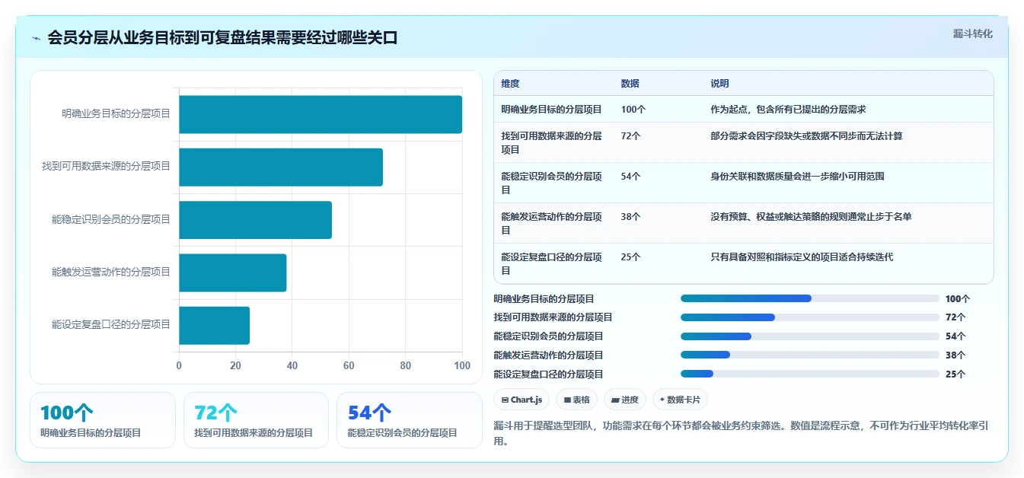The width and height of the screenshot is (1024, 478).
Task: Click the 明确业务目标的分层项目 chart bar
Action: pos(321,114)
